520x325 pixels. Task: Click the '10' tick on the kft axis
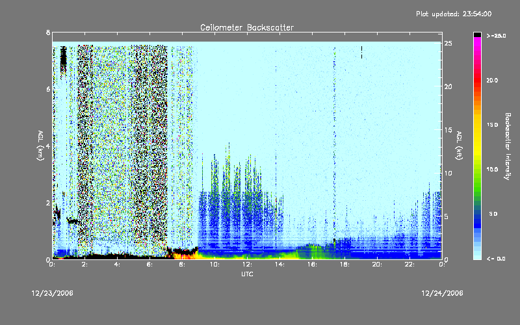pyautogui.click(x=448, y=173)
